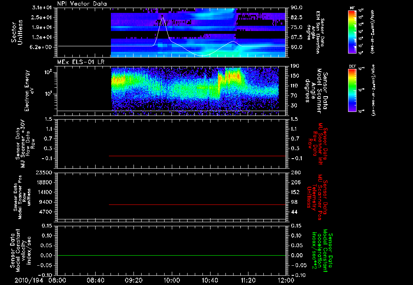
Task: Click the "90.0" elevation tick value
Action: pos(296,8)
